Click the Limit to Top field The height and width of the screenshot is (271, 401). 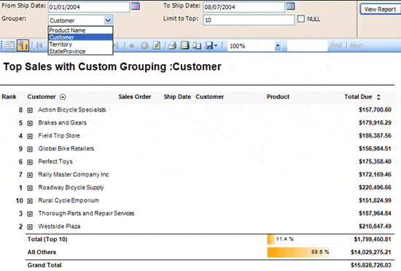249,20
